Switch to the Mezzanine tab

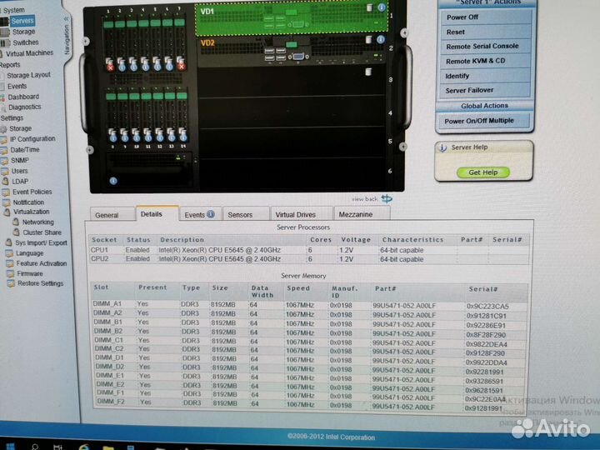[355, 215]
